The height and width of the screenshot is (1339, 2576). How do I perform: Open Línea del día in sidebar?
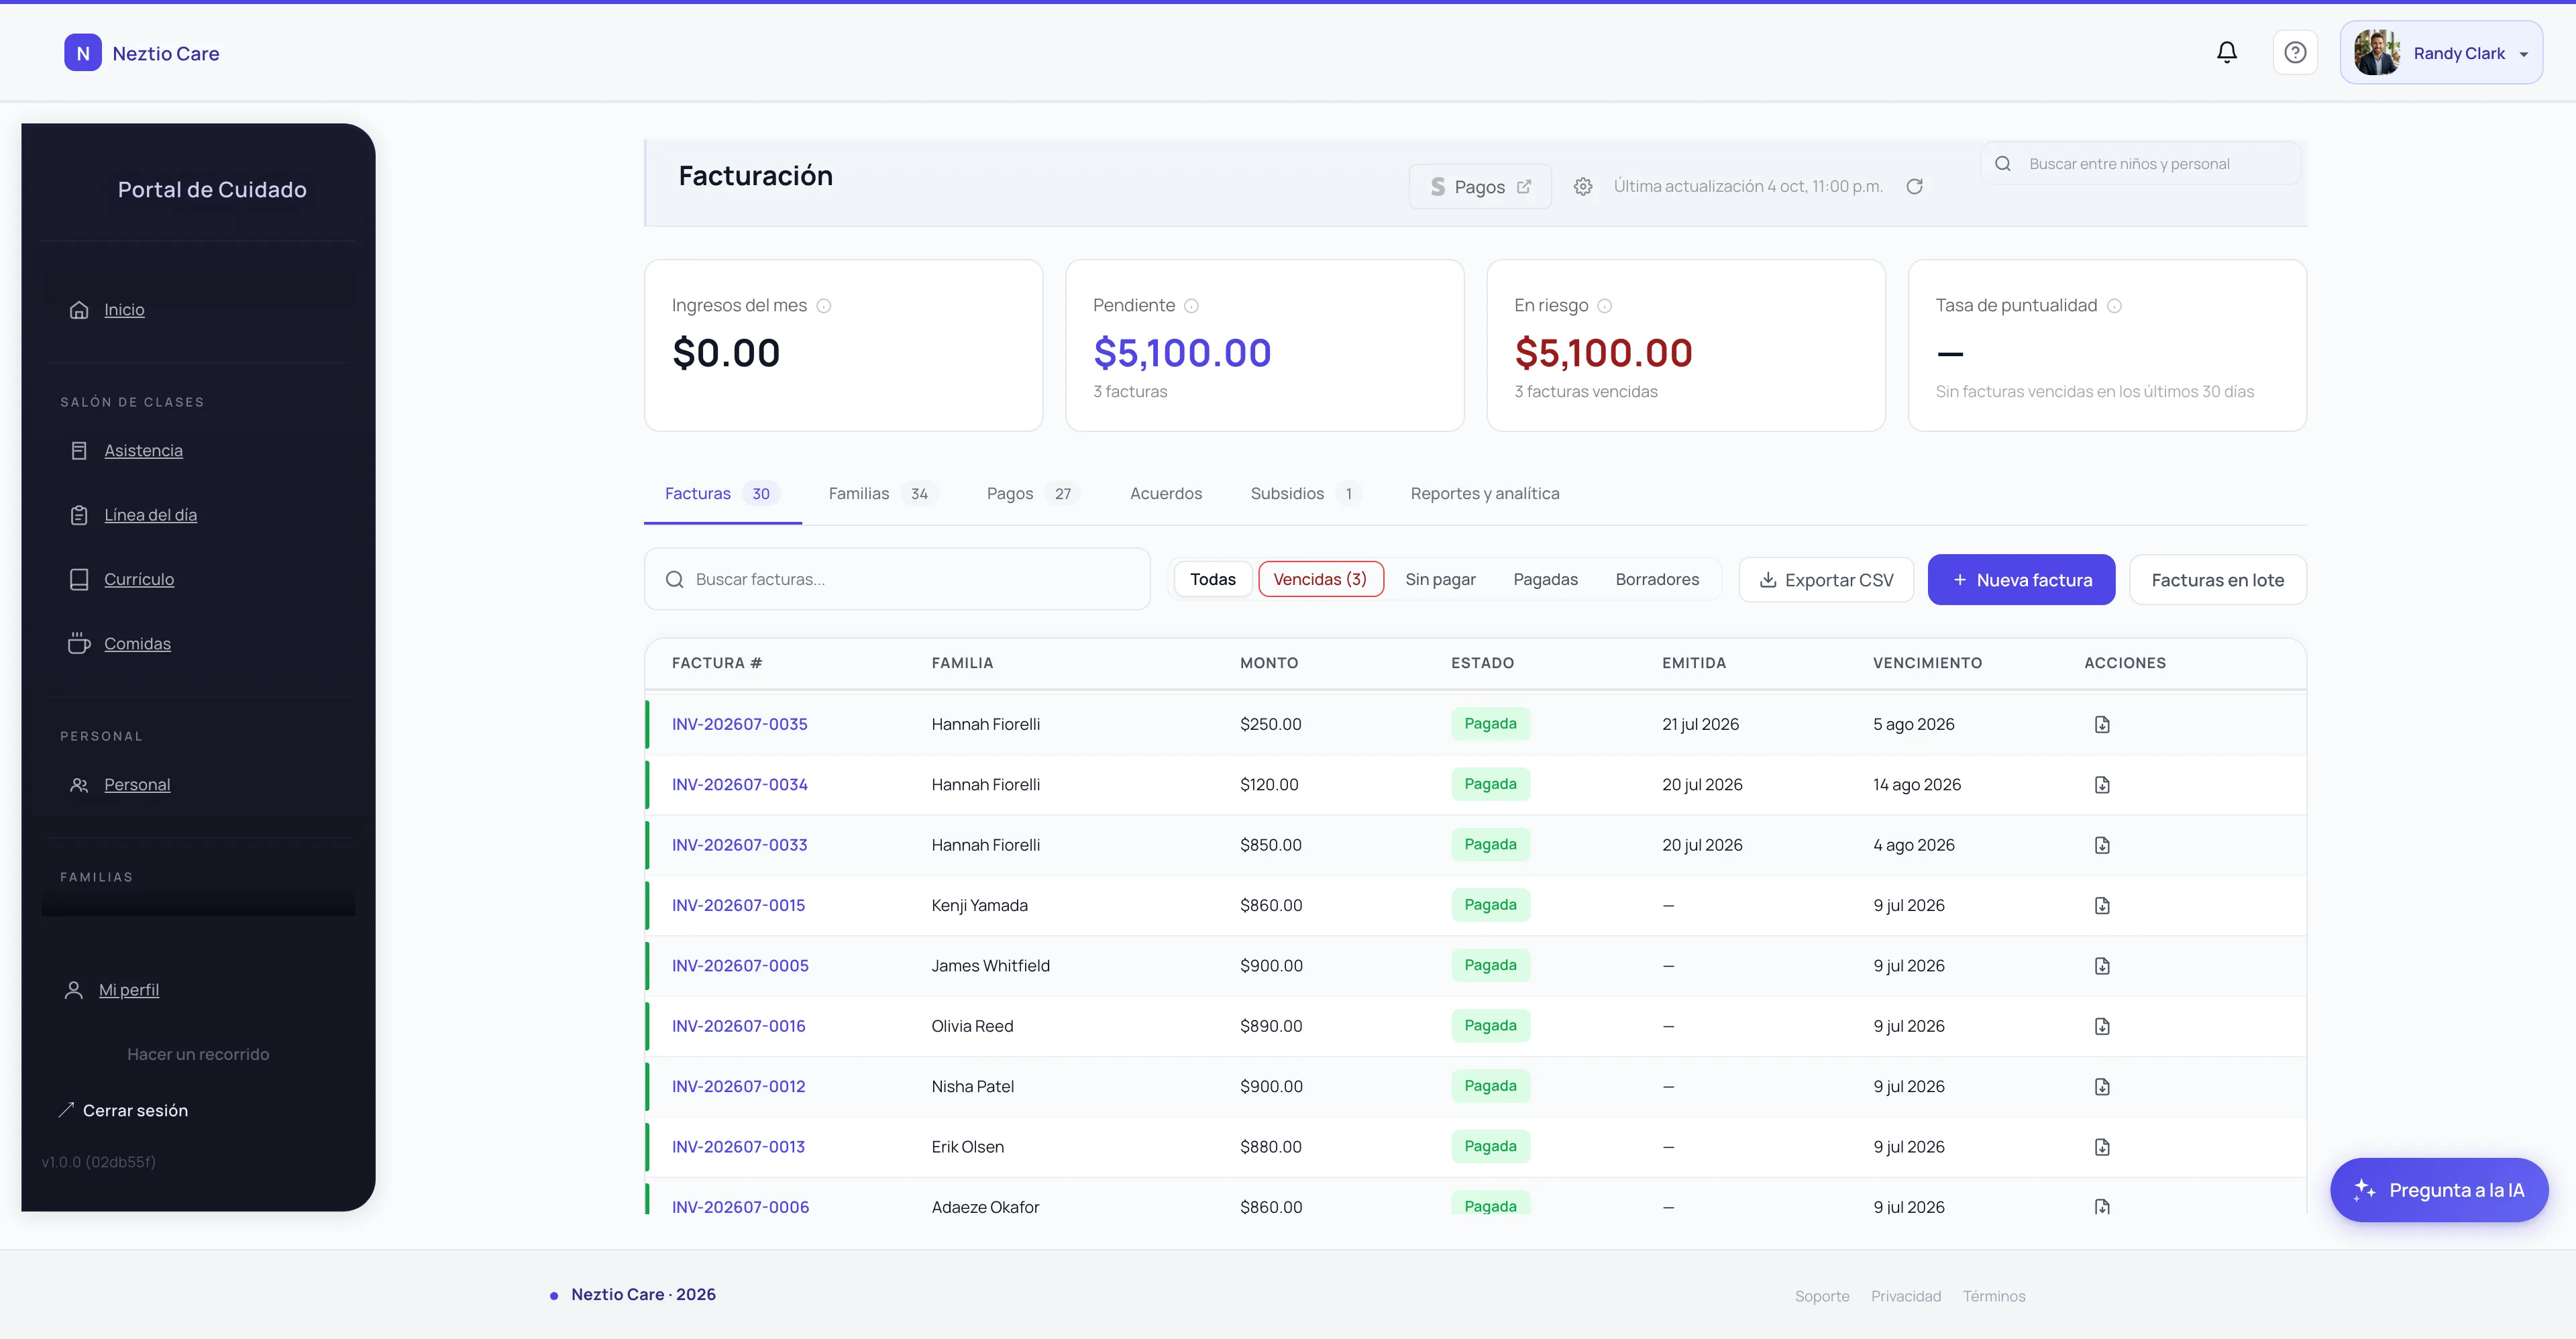point(150,515)
